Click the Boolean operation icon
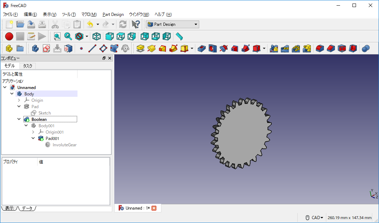The width and height of the screenshot is (379, 223). coord(366,48)
